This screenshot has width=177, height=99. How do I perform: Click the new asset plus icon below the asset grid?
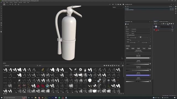click(x=123, y=94)
